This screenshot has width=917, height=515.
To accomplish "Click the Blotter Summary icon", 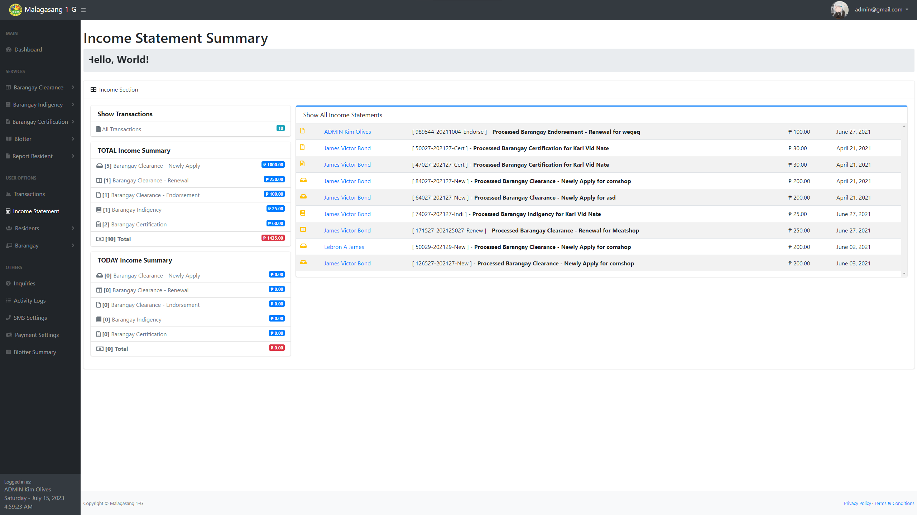I will click(8, 352).
